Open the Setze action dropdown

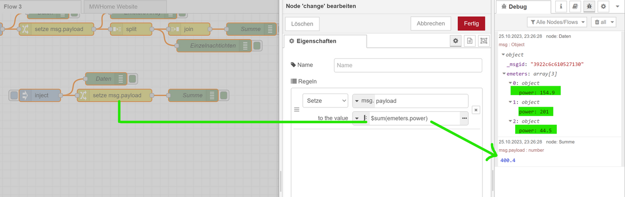pyautogui.click(x=326, y=101)
